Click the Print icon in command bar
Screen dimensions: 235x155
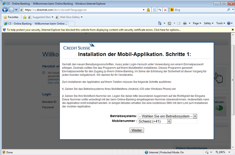[185, 23]
